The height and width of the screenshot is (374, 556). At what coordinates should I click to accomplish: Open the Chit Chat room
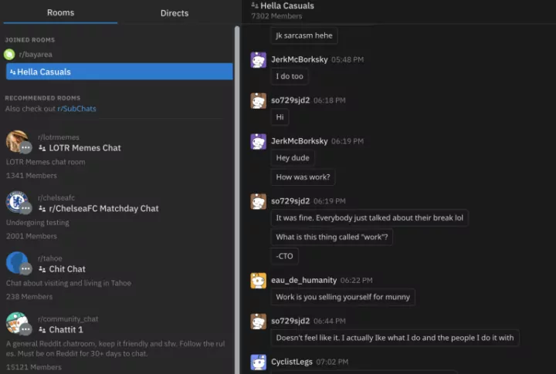tap(67, 269)
